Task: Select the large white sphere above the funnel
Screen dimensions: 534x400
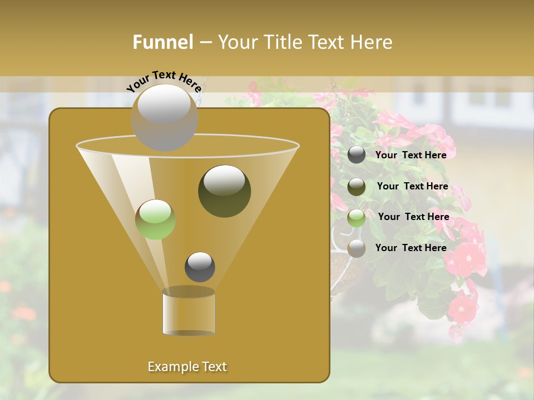Action: (x=165, y=117)
